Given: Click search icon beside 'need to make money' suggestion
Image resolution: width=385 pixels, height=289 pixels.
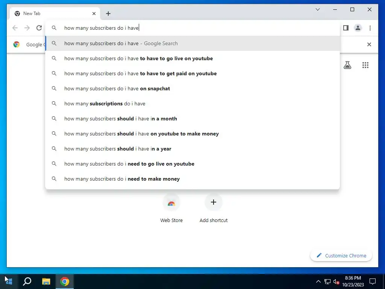Looking at the screenshot, I should click(54, 179).
